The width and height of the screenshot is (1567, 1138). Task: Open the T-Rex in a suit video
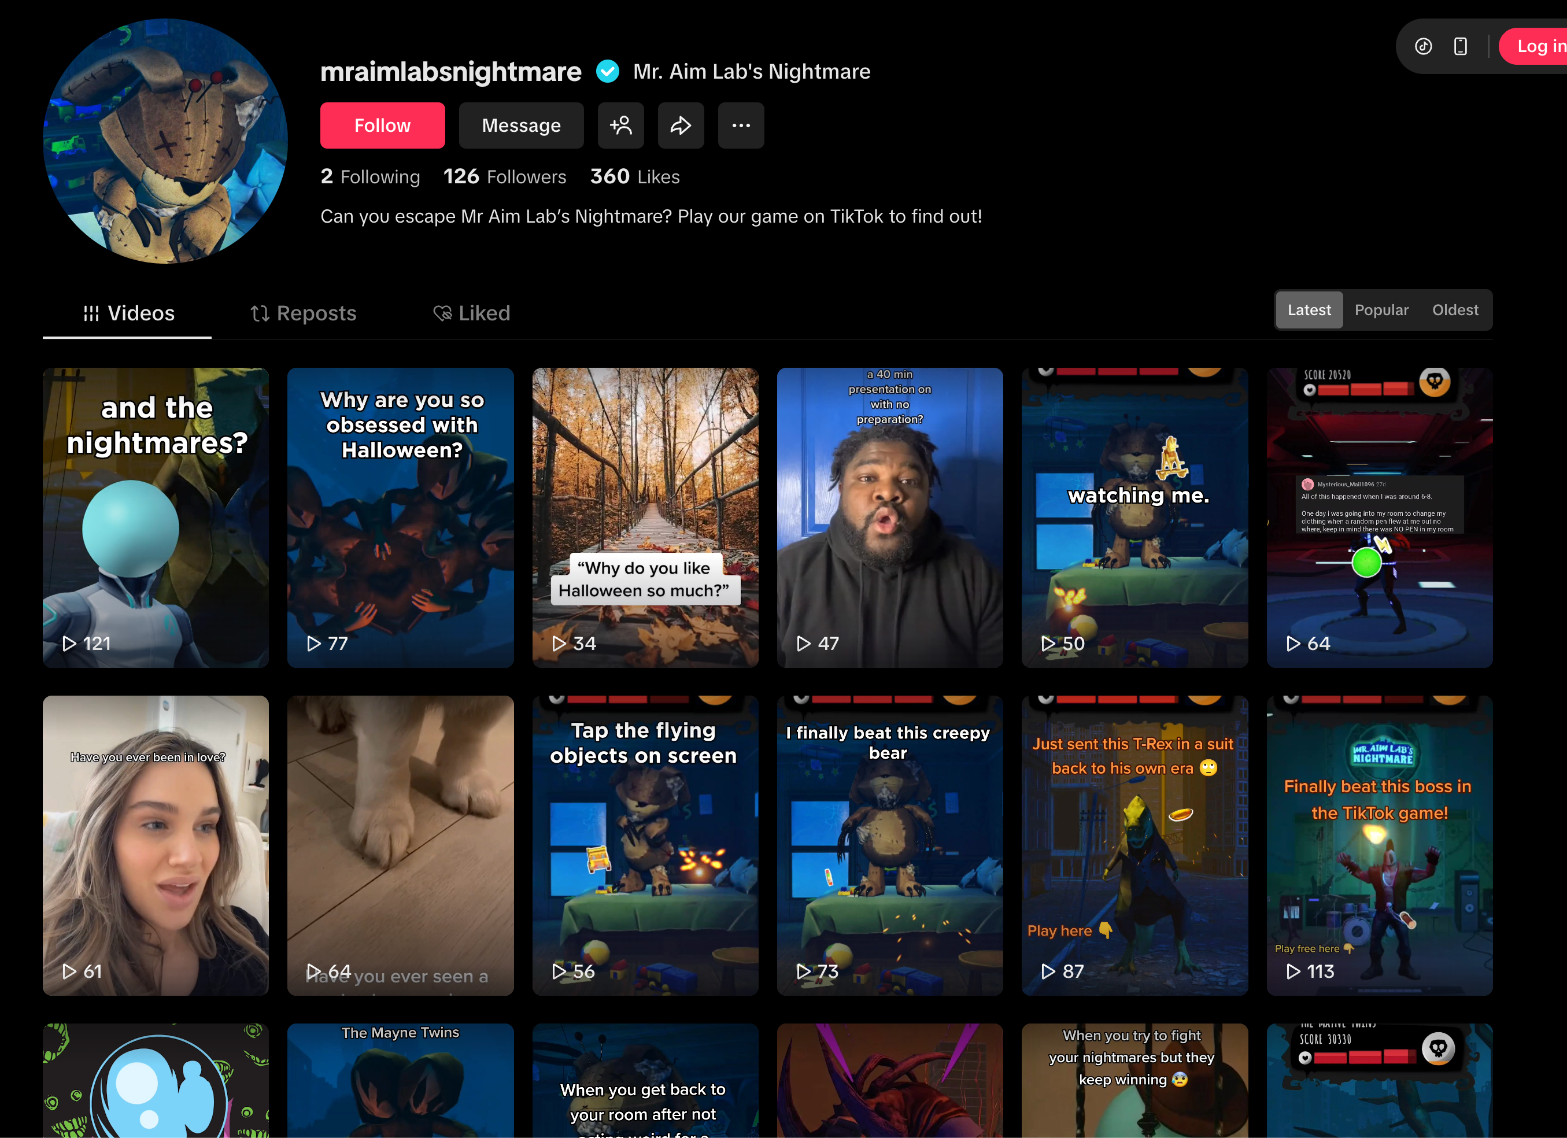pos(1134,845)
